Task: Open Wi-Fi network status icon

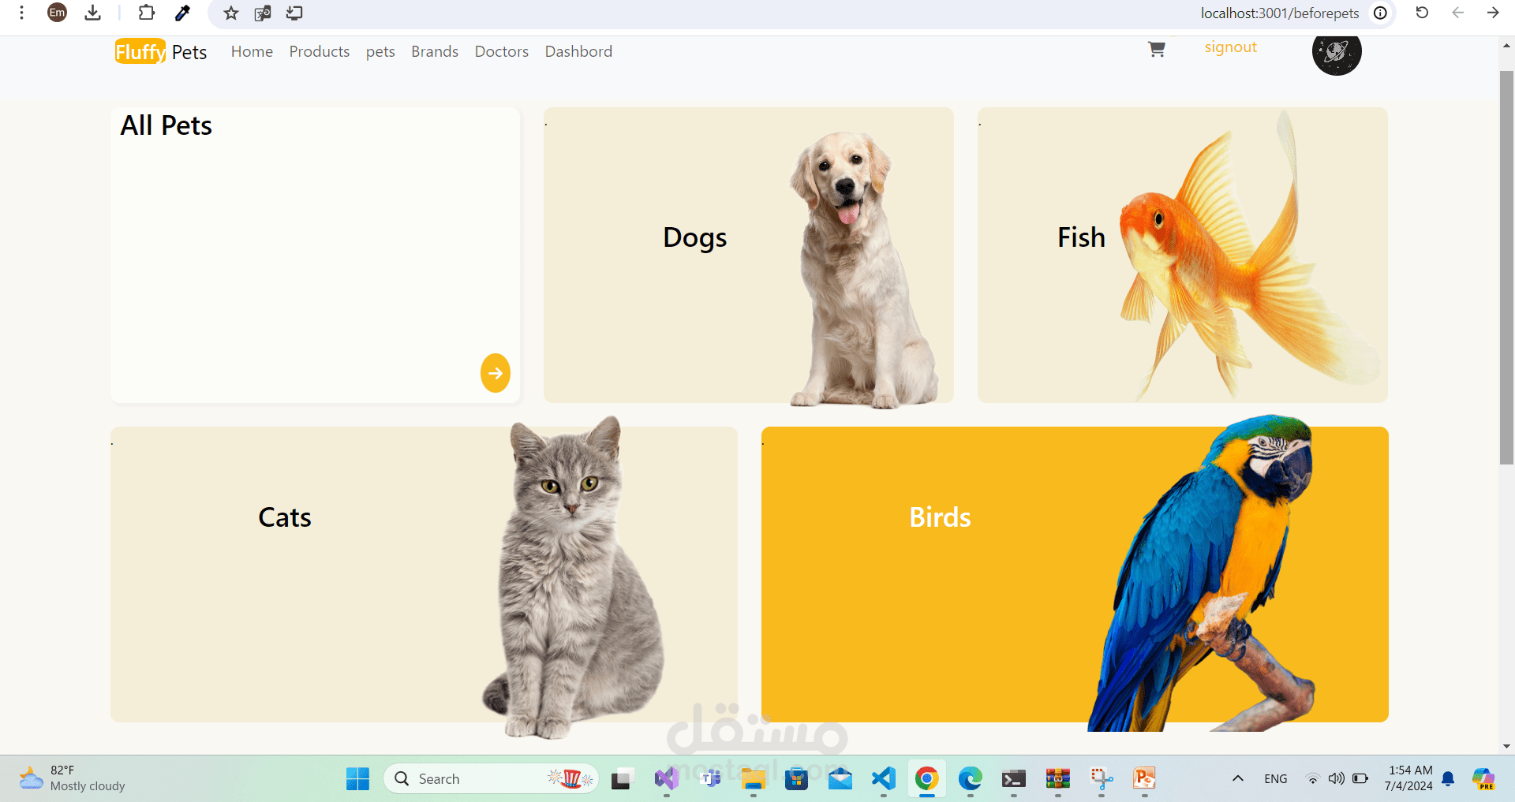Action: pos(1313,779)
